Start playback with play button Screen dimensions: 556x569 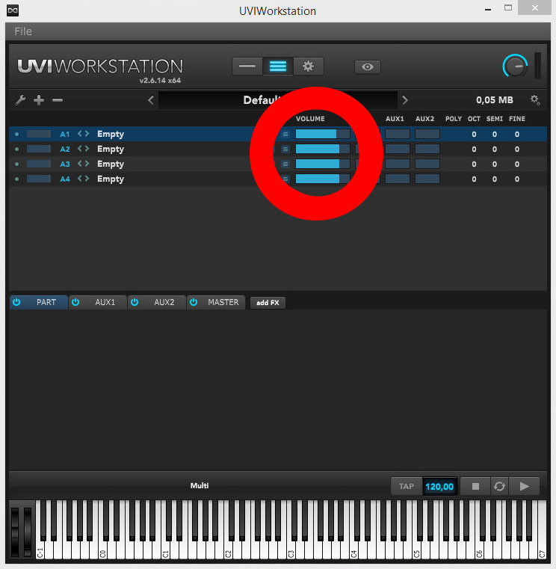click(x=524, y=486)
